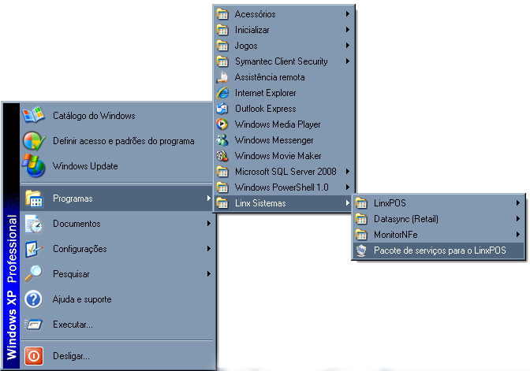530x371 pixels.
Task: Click the Definir acesso e padrões icon
Action: click(x=33, y=141)
